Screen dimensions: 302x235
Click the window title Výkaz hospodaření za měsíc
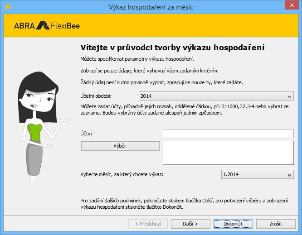151,7
